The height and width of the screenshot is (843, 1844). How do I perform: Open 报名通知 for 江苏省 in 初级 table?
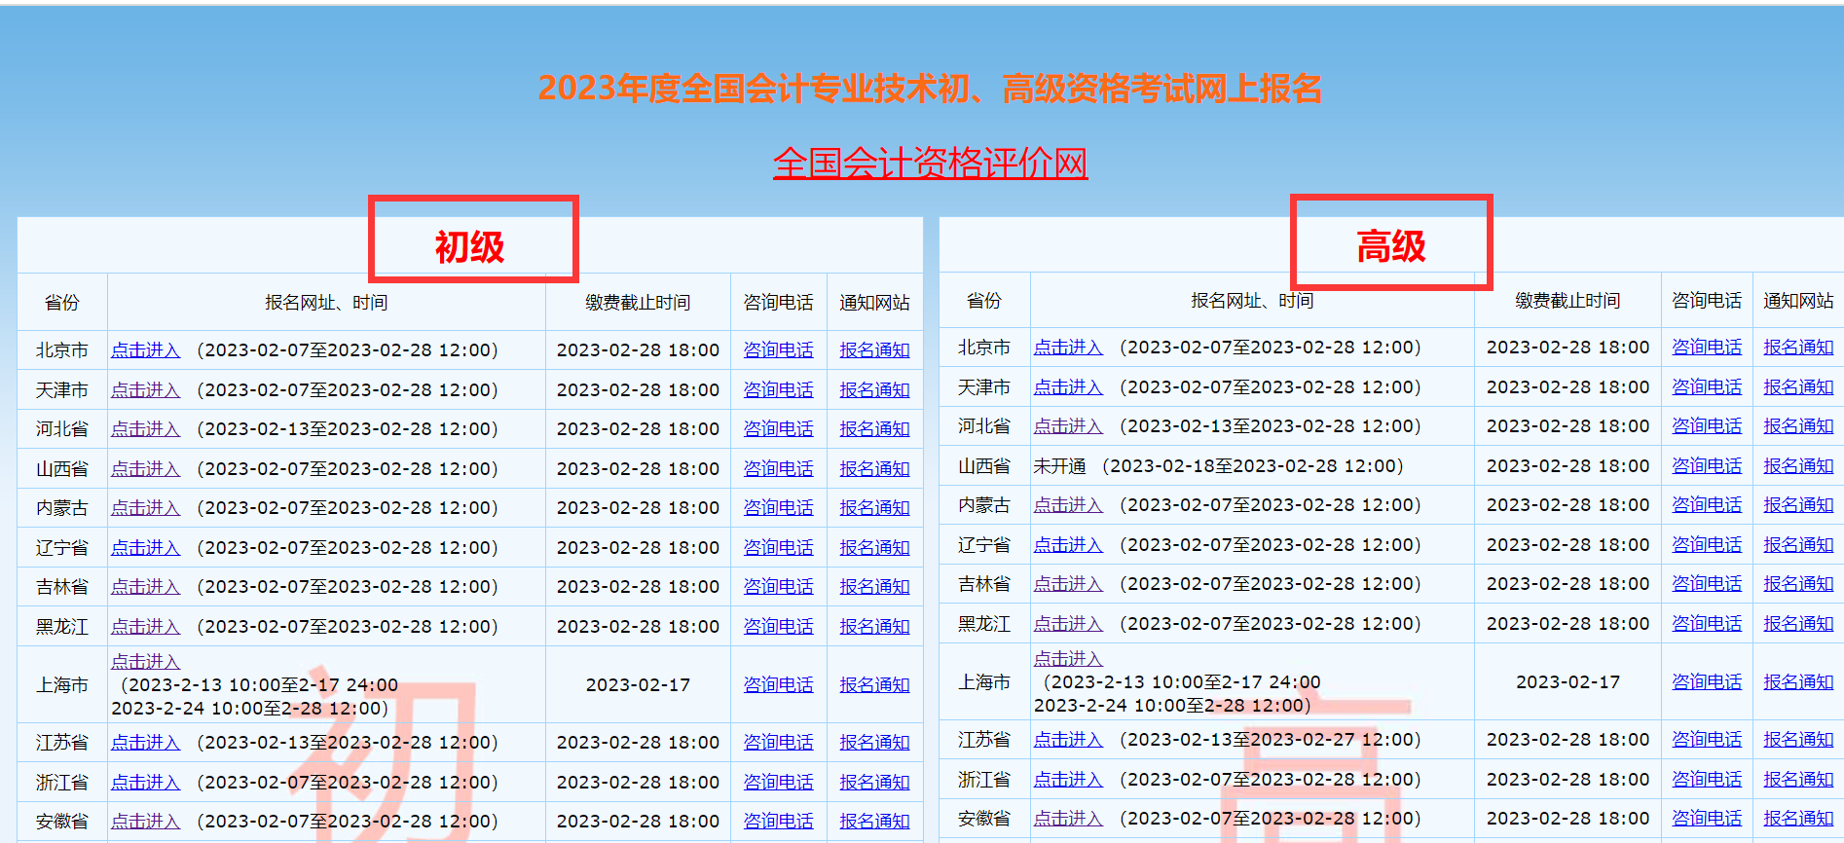coord(874,743)
